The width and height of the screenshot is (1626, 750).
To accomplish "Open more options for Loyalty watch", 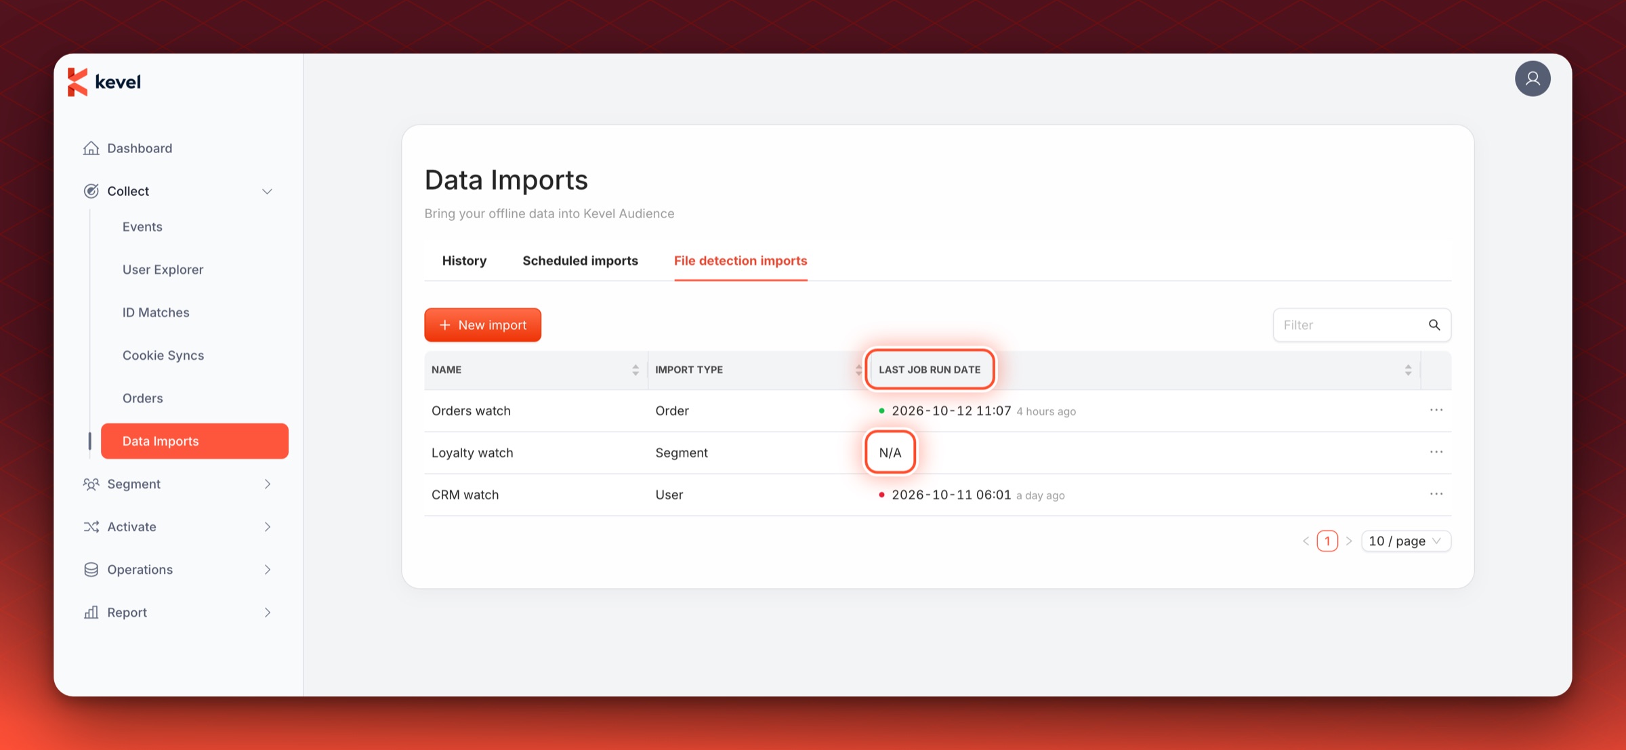I will 1436,452.
